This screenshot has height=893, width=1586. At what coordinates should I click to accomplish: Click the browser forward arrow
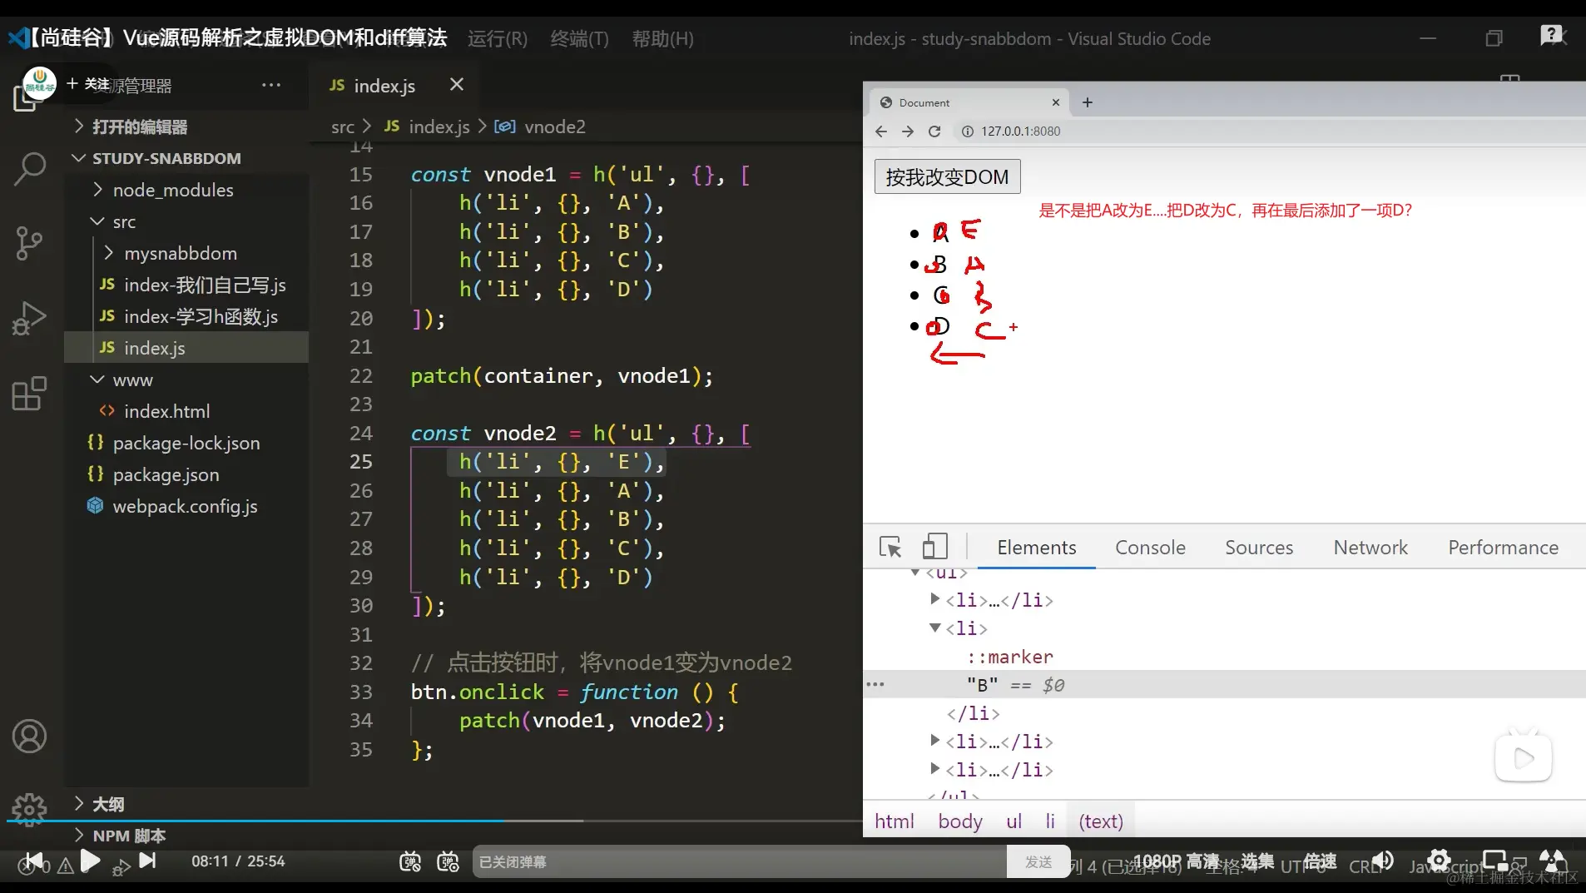pos(908,131)
